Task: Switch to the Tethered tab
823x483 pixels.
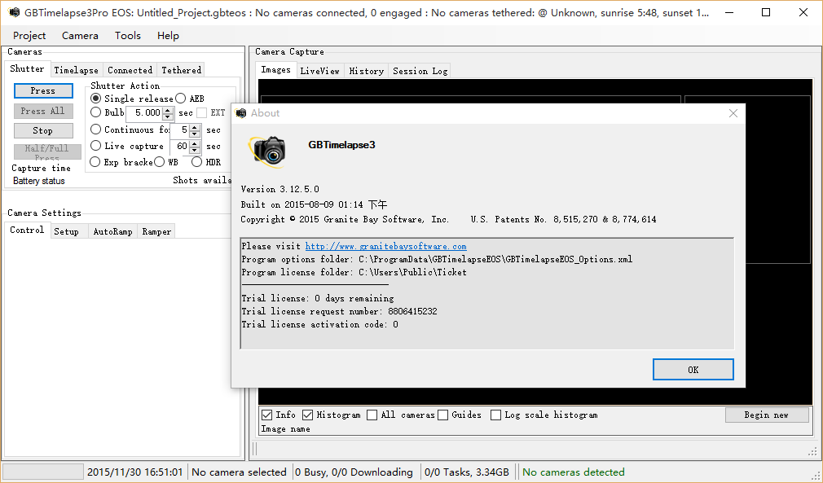Action: (181, 70)
